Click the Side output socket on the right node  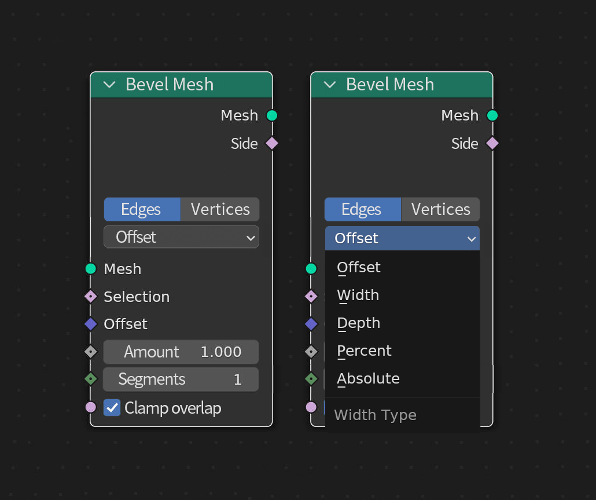tap(492, 144)
